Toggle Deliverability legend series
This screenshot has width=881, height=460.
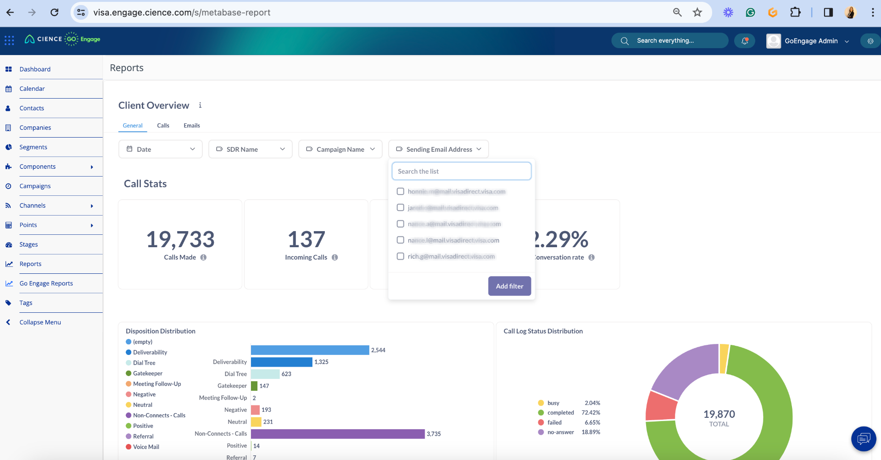click(x=146, y=352)
